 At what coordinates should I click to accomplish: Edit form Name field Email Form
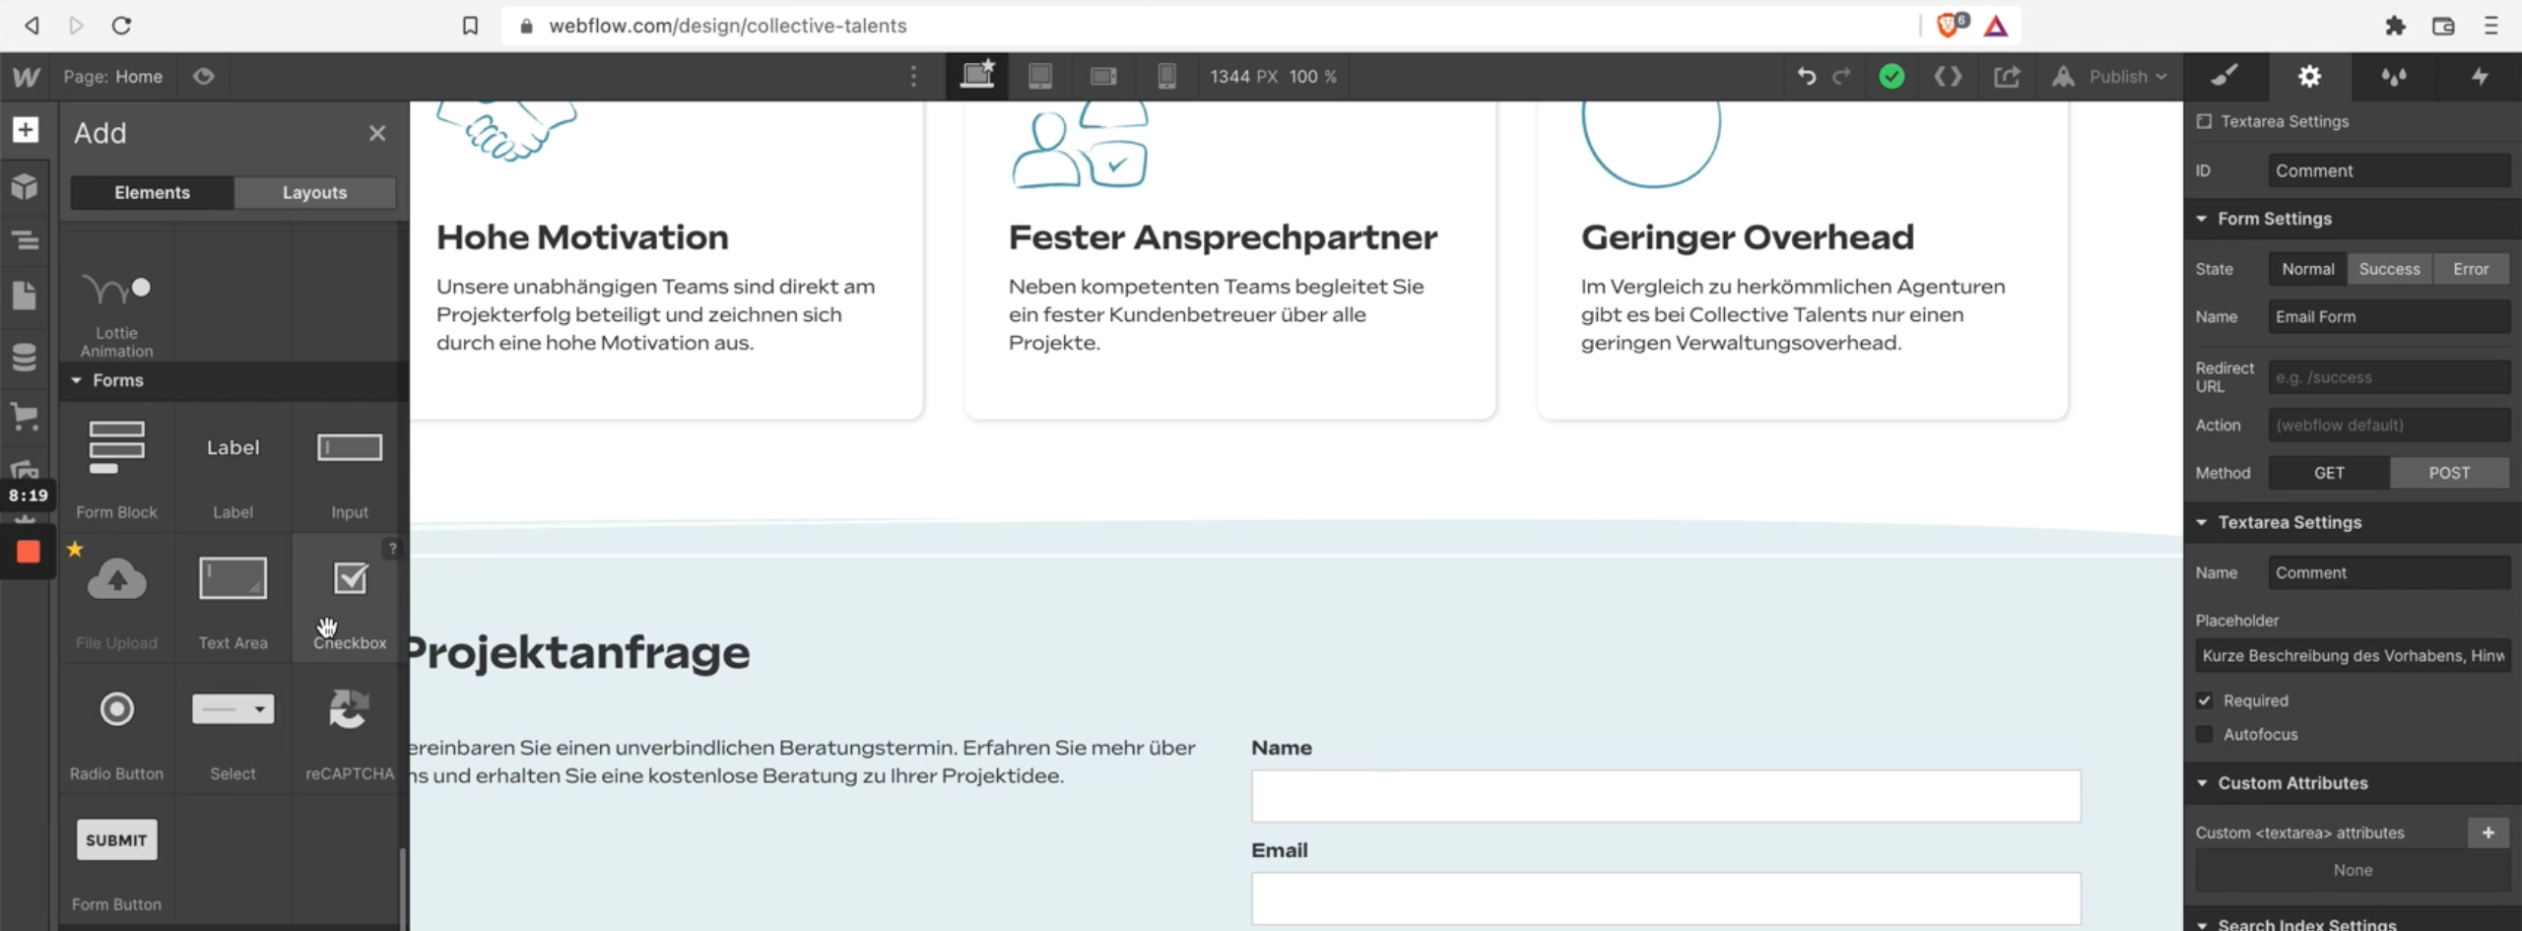(2389, 316)
